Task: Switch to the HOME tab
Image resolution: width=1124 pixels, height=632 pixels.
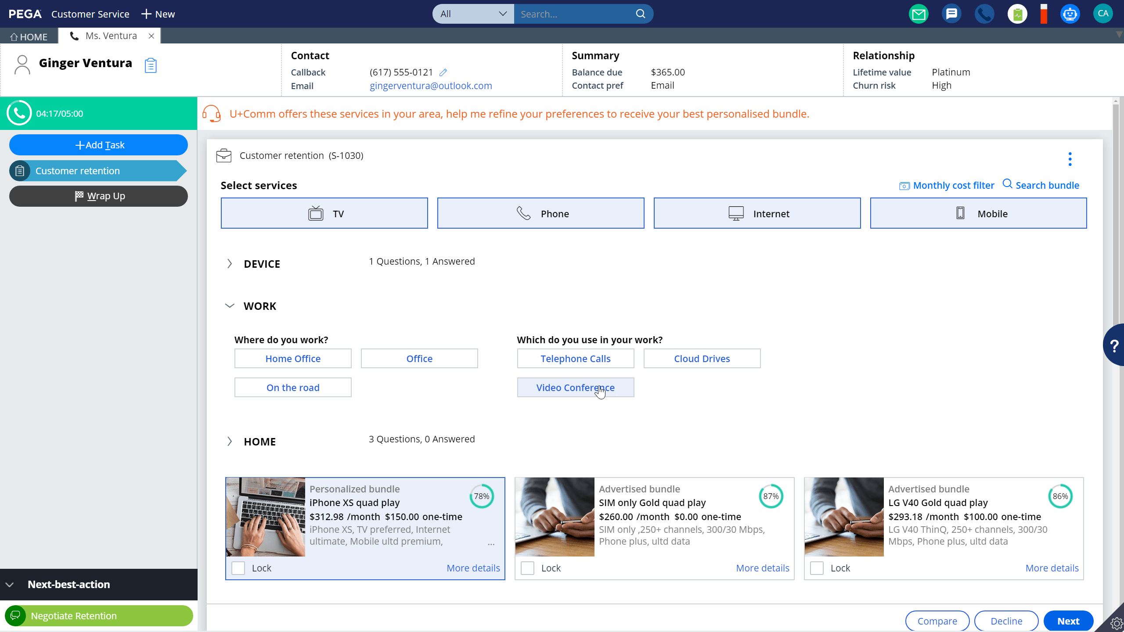Action: (x=29, y=36)
